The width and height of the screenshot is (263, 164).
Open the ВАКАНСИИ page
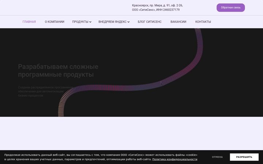click(x=178, y=22)
